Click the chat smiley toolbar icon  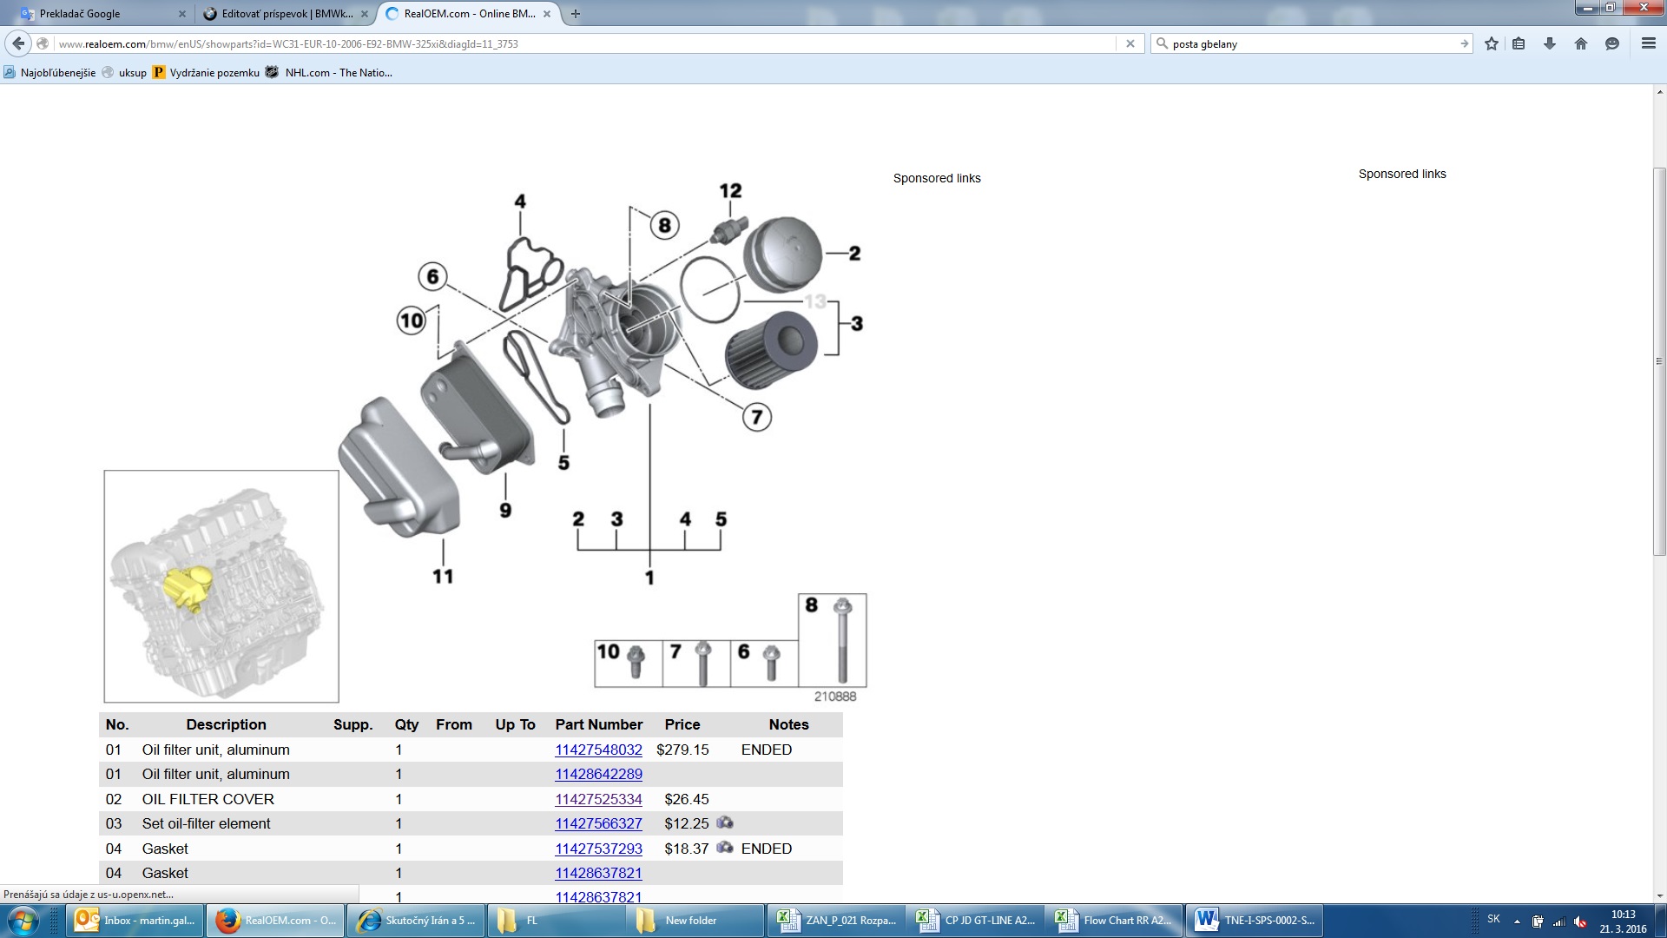point(1612,43)
